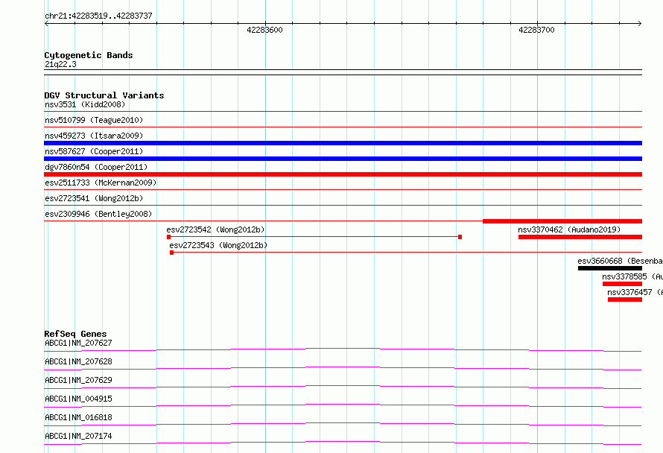663x453 pixels.
Task: Open the DGV Structural Variants track title
Action: pos(104,95)
